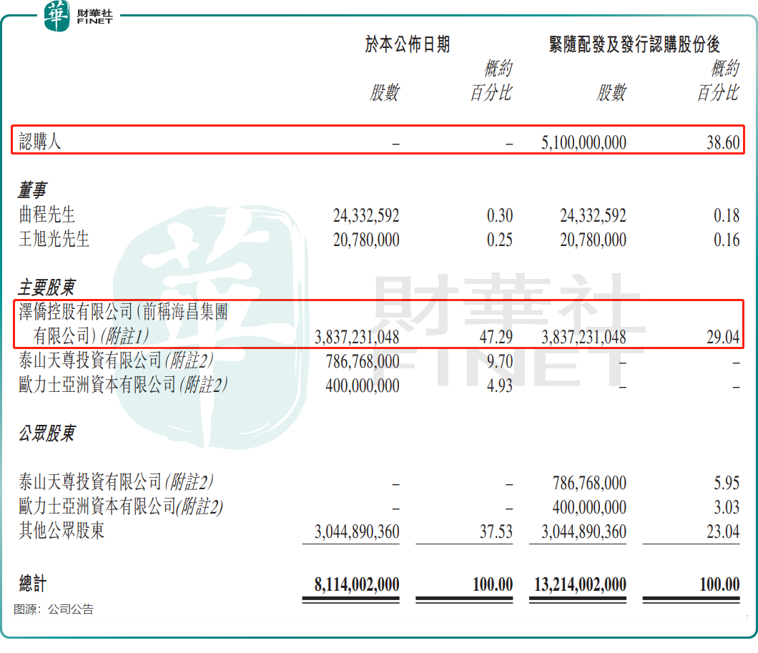Select the 其他公眾股東 row label
Screen dimensions: 758x653
[61, 531]
